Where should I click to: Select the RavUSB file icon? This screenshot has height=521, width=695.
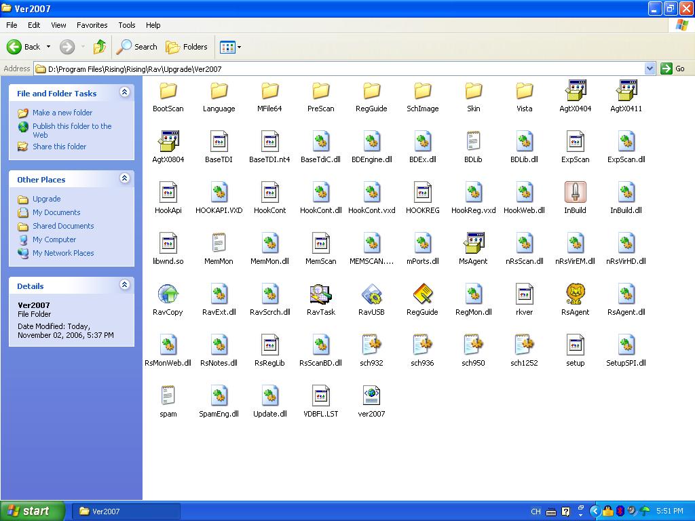(371, 294)
